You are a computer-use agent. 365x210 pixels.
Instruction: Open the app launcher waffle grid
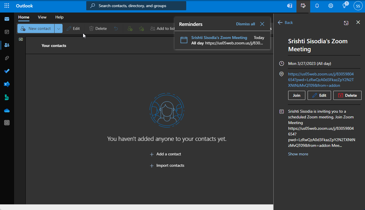(x=7, y=6)
